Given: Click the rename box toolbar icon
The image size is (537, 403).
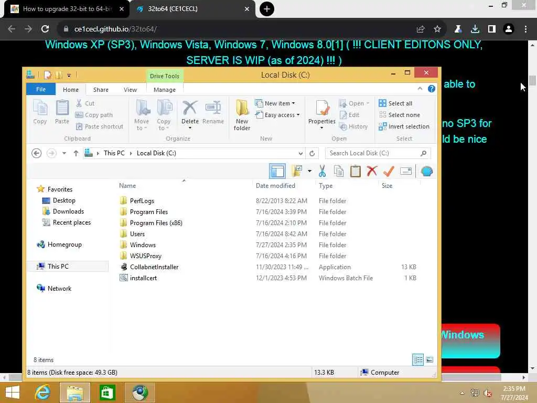Looking at the screenshot, I should click(406, 171).
